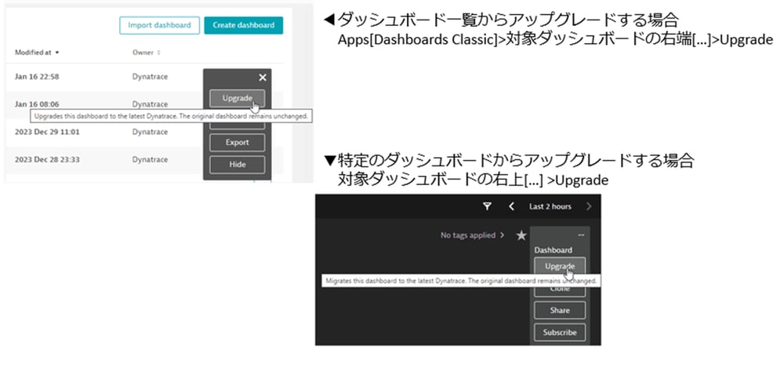The height and width of the screenshot is (367, 784).
Task: Select Export from the context menu
Action: click(x=237, y=143)
